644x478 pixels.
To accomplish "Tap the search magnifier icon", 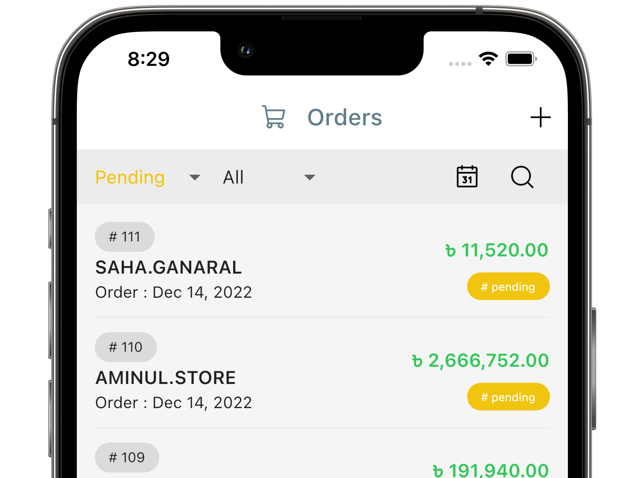I will coord(522,177).
